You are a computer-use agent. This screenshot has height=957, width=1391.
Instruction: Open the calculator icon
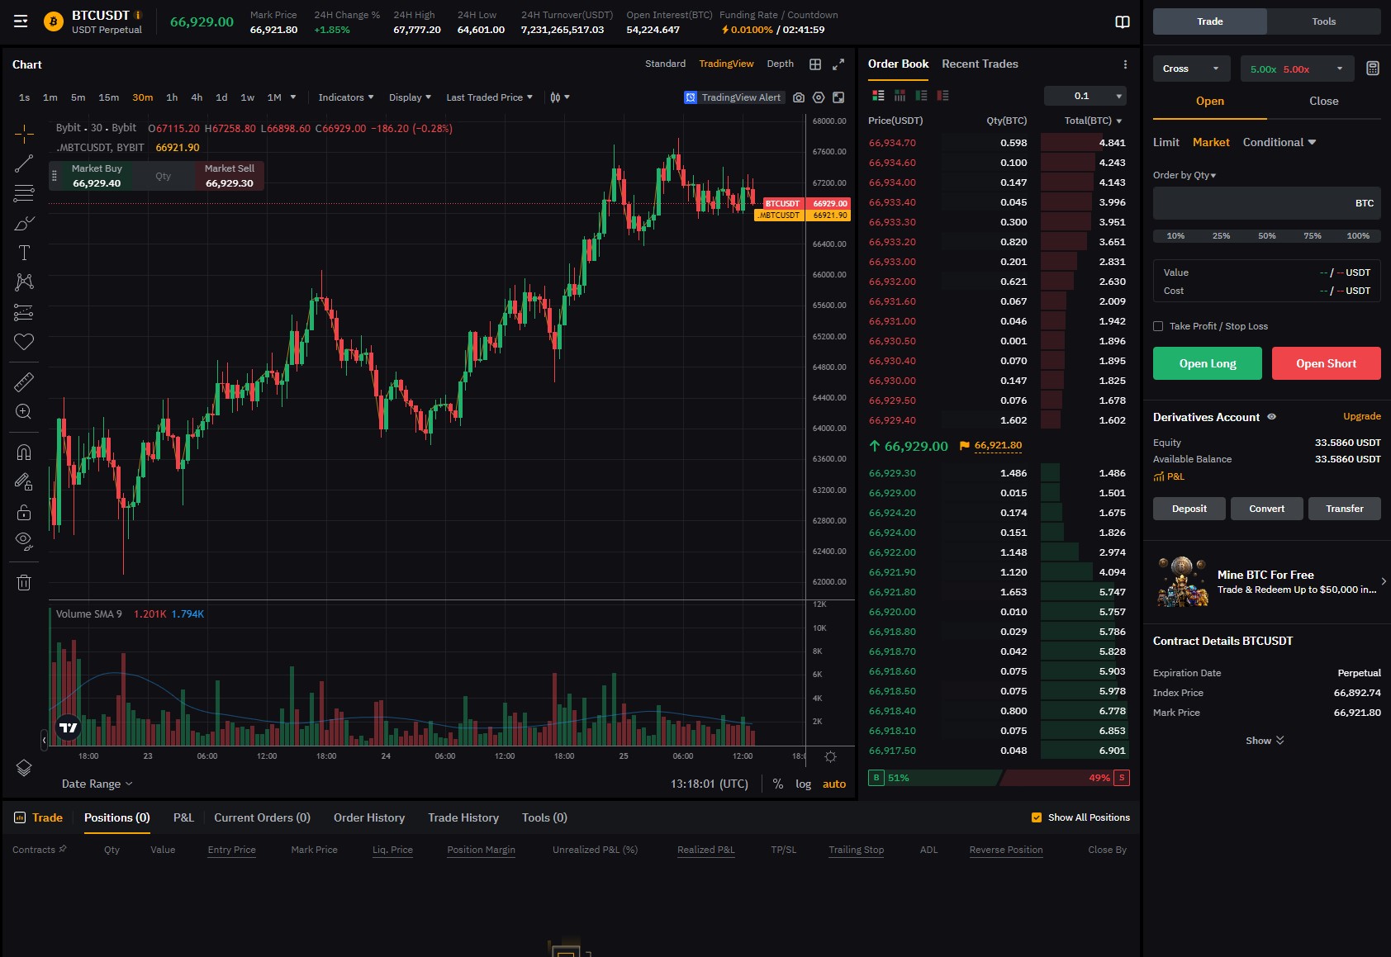pos(1373,69)
